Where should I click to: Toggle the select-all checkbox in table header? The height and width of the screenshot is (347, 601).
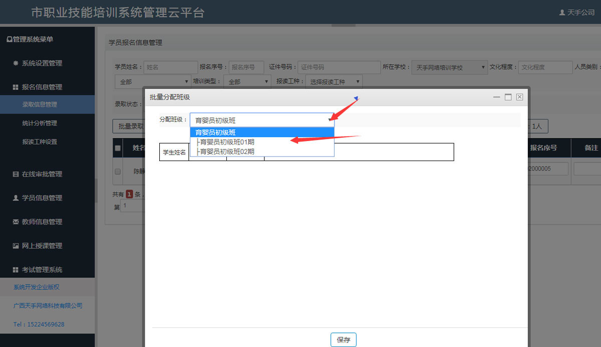click(118, 148)
